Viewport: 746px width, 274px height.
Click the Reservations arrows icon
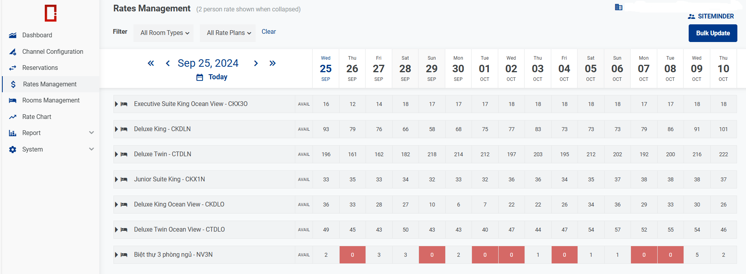pyautogui.click(x=13, y=68)
